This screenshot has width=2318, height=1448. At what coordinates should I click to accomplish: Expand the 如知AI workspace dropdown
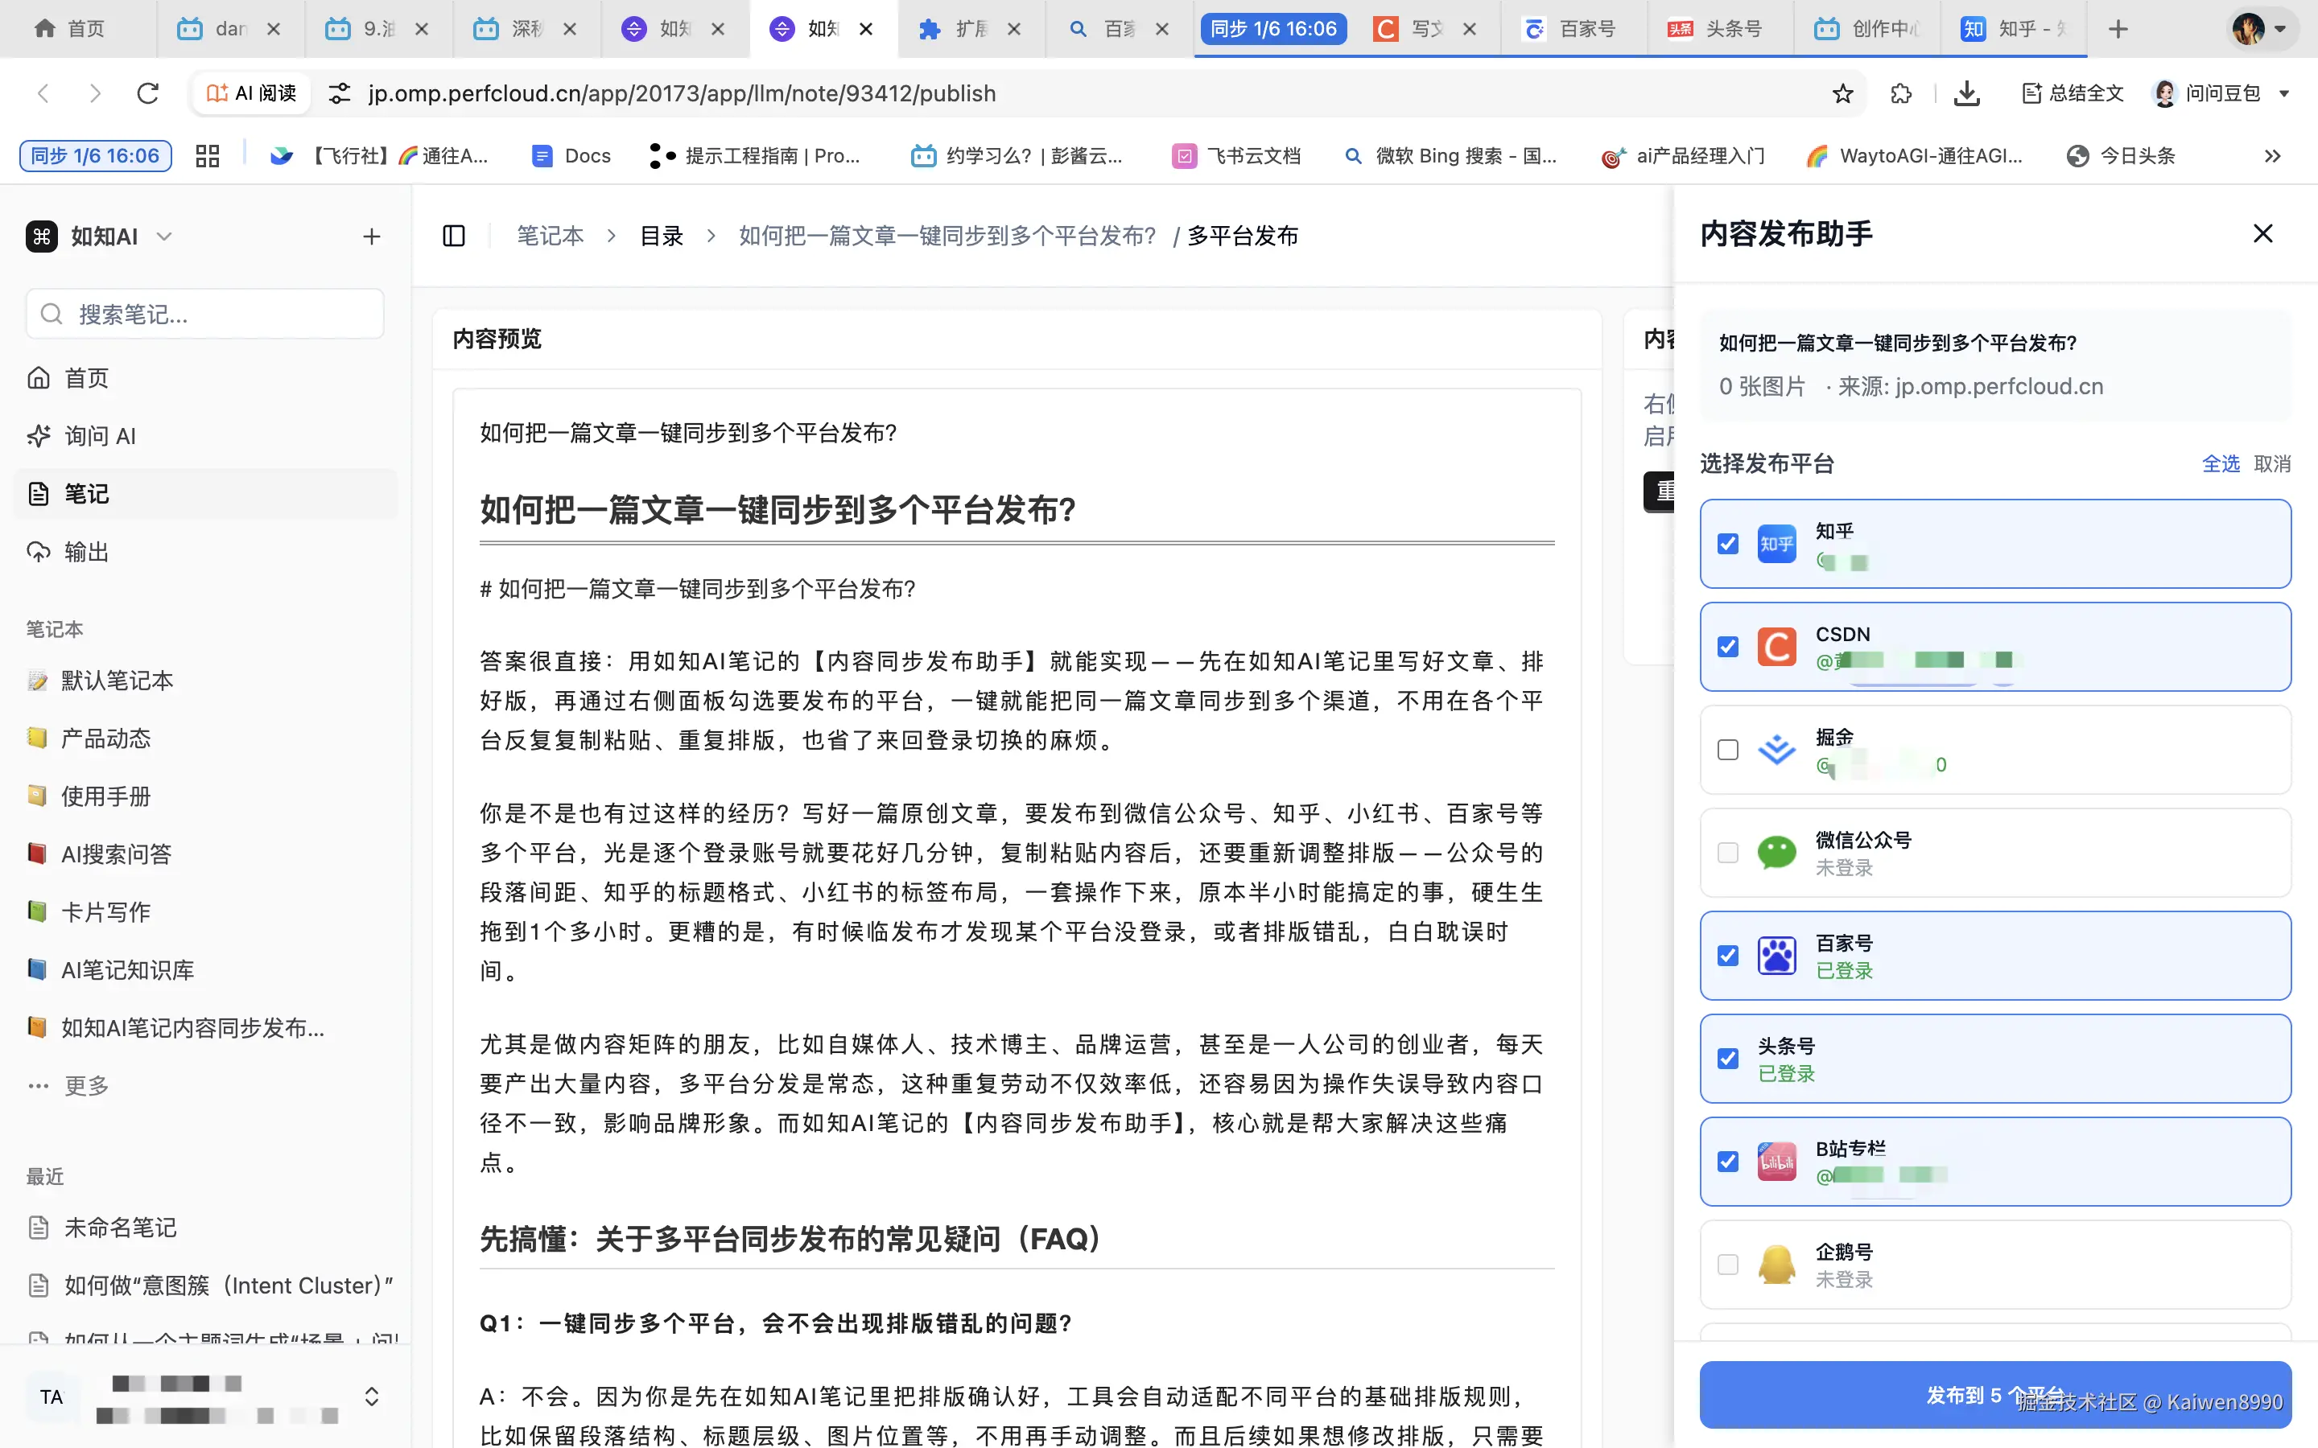(165, 237)
